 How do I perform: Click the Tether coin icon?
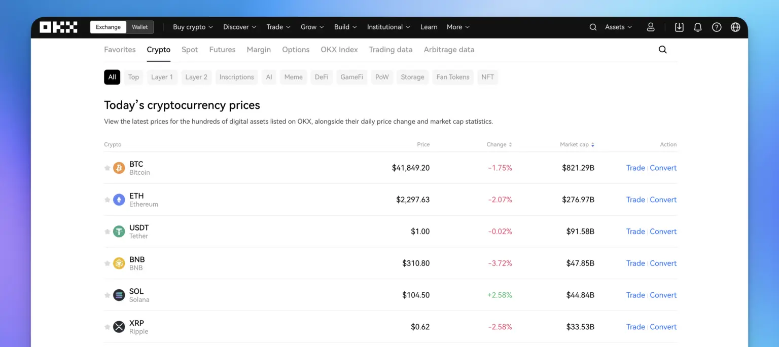(119, 232)
